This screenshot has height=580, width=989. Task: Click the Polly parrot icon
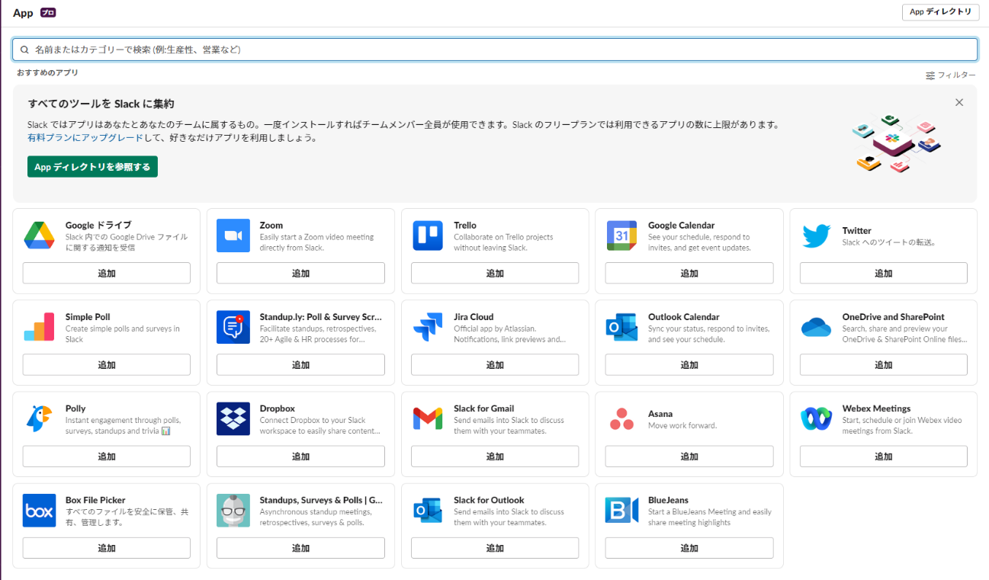coord(39,418)
